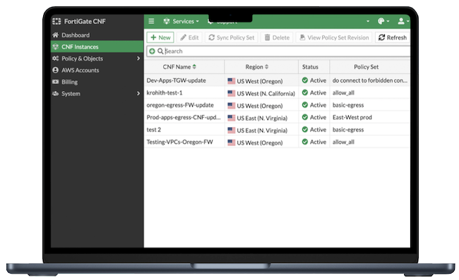This screenshot has height=280, width=459.
Task: Click Active status check for Dev-Apps-TGW-update
Action: tap(305, 80)
